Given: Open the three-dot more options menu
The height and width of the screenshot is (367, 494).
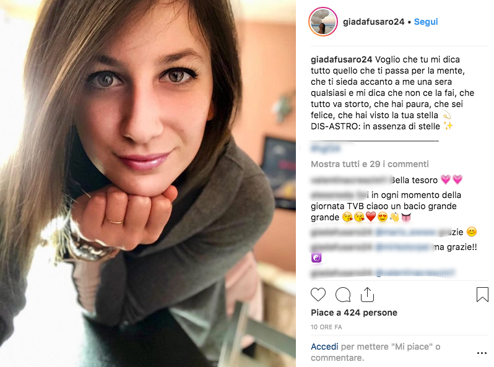Looking at the screenshot, I should click(482, 353).
